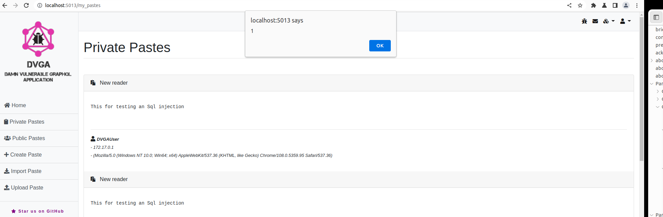Toggle the browser side panel icon
Screen dimensions: 663x217
615,5
